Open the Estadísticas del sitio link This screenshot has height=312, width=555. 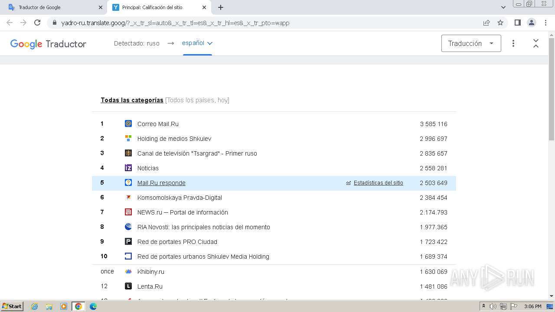(x=379, y=183)
